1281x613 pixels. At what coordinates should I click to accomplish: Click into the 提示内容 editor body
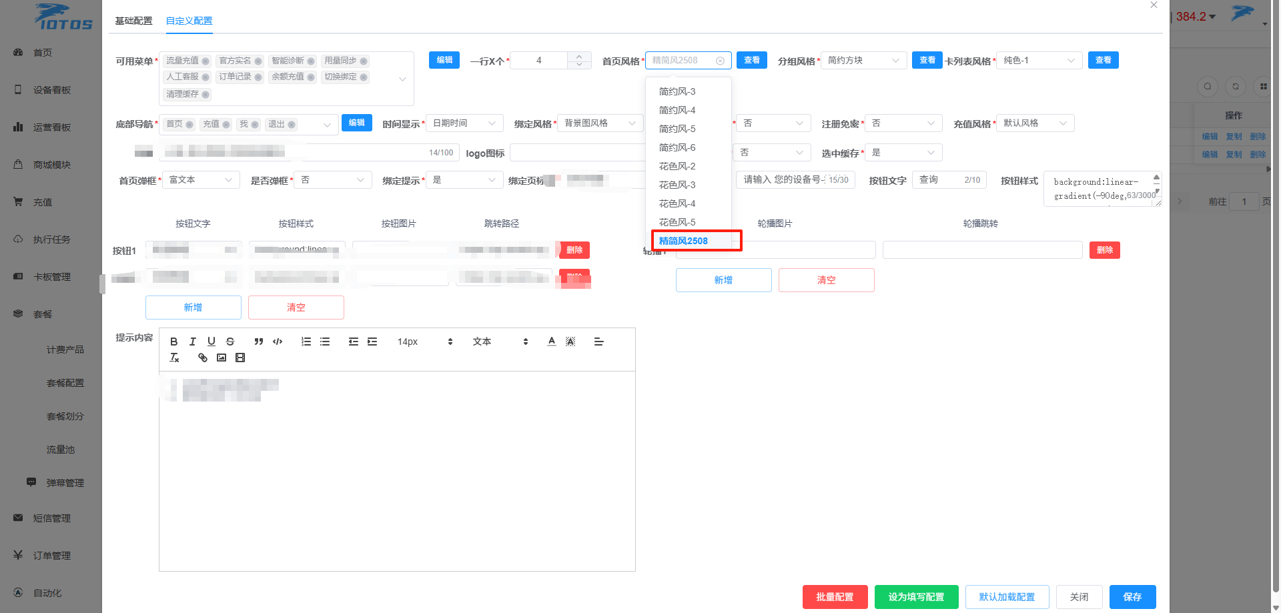pos(397,471)
